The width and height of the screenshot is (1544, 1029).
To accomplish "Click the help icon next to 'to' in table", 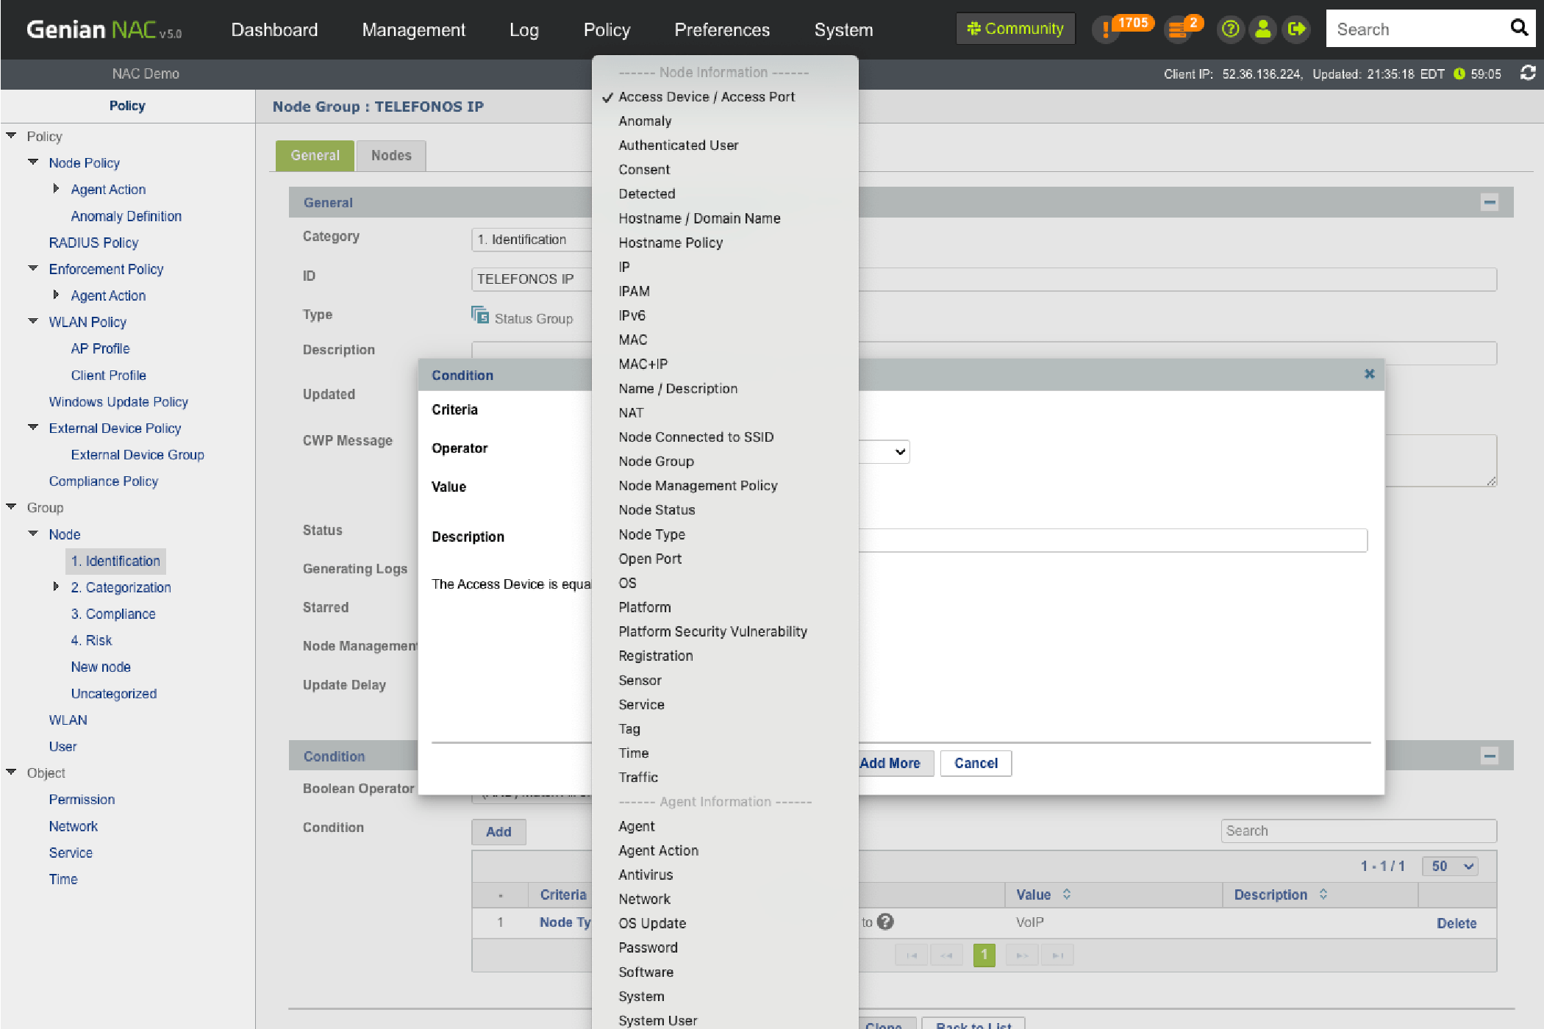I will (886, 922).
